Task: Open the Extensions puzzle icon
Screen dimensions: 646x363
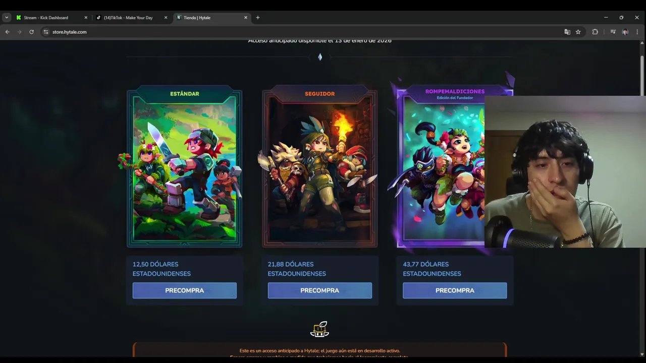Action: [x=595, y=32]
